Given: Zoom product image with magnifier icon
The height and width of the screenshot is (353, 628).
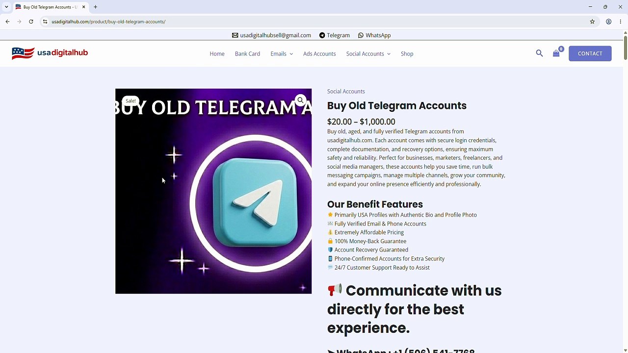Looking at the screenshot, I should click(x=300, y=100).
